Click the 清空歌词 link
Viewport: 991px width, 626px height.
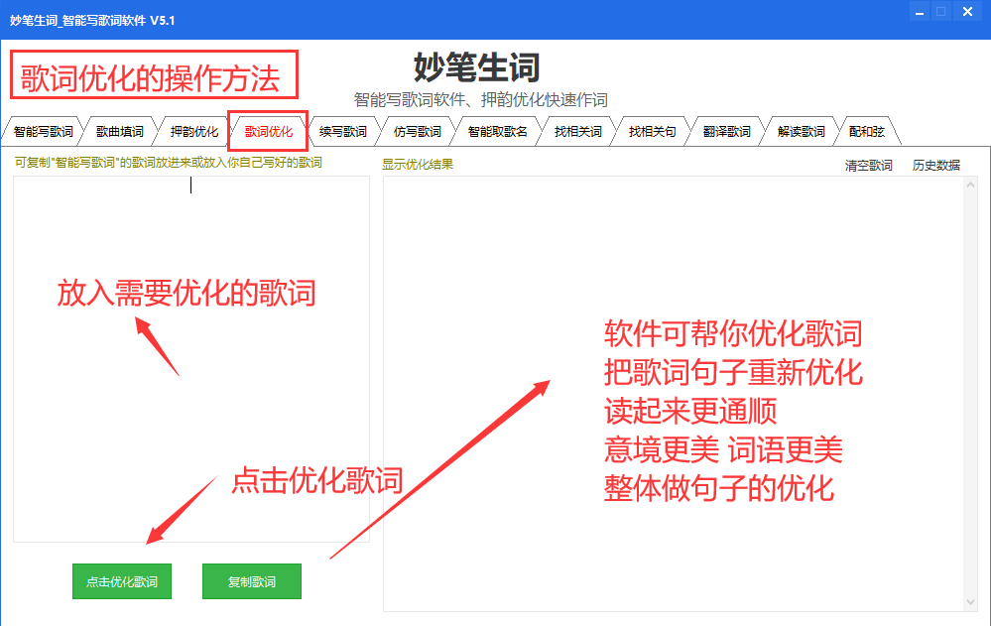pyautogui.click(x=868, y=165)
